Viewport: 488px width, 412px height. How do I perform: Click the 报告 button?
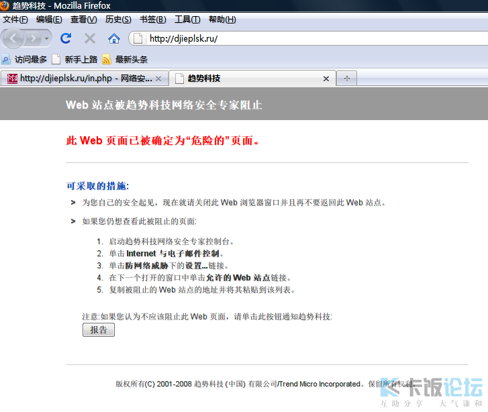coord(99,330)
